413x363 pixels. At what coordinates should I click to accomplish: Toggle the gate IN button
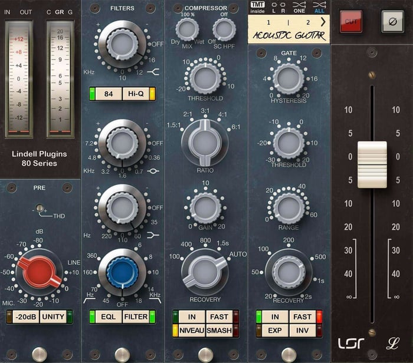point(275,316)
